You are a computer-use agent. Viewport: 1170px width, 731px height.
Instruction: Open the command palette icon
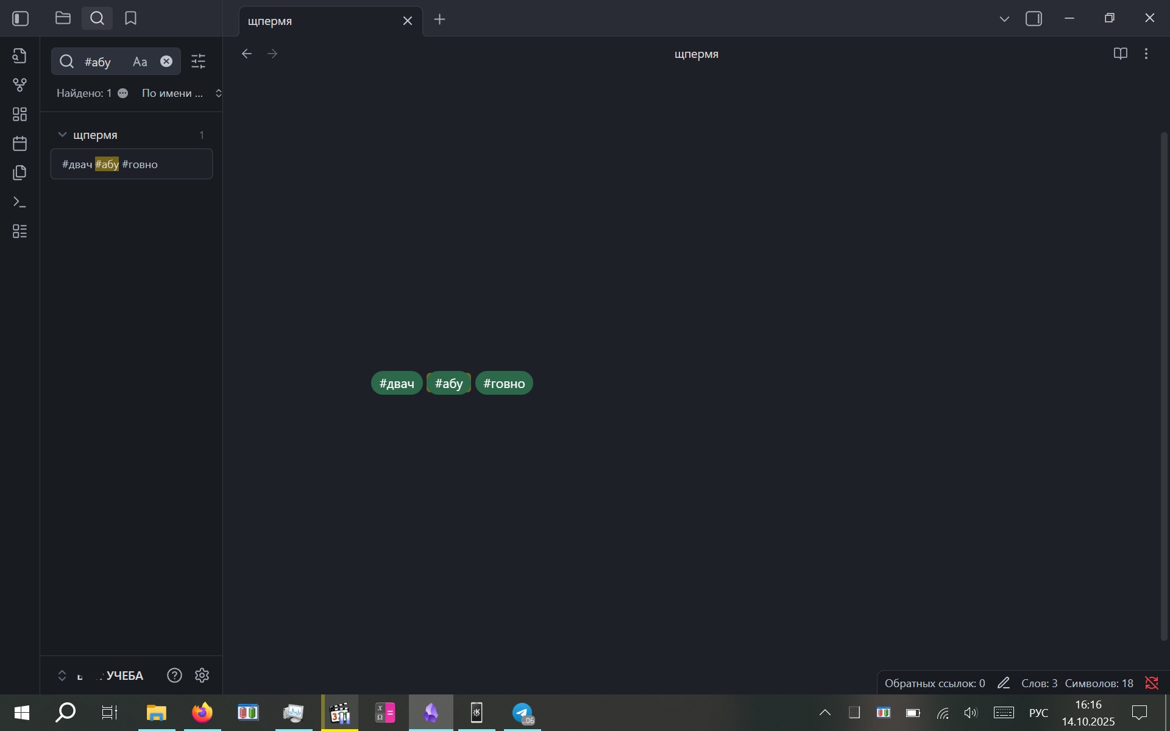click(19, 202)
